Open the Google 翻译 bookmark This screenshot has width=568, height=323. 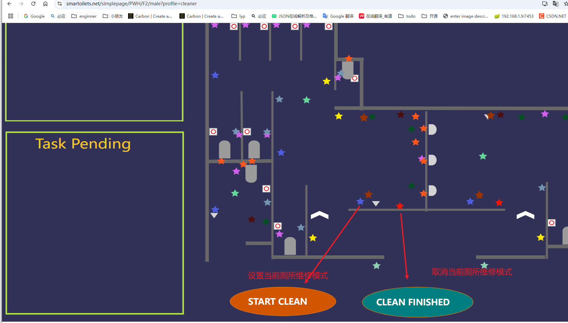tap(338, 16)
